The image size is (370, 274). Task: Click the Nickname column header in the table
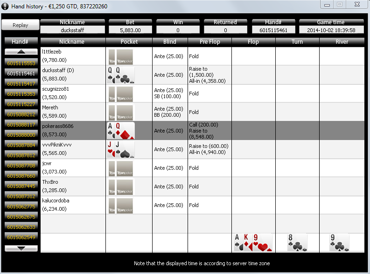tap(73, 41)
